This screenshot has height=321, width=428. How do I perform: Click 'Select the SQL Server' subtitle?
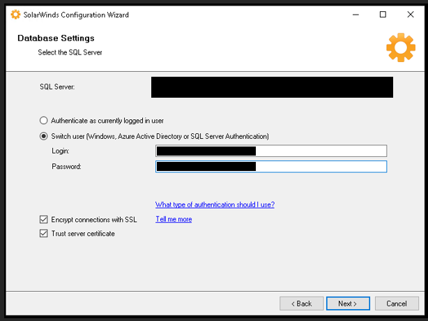click(x=70, y=52)
